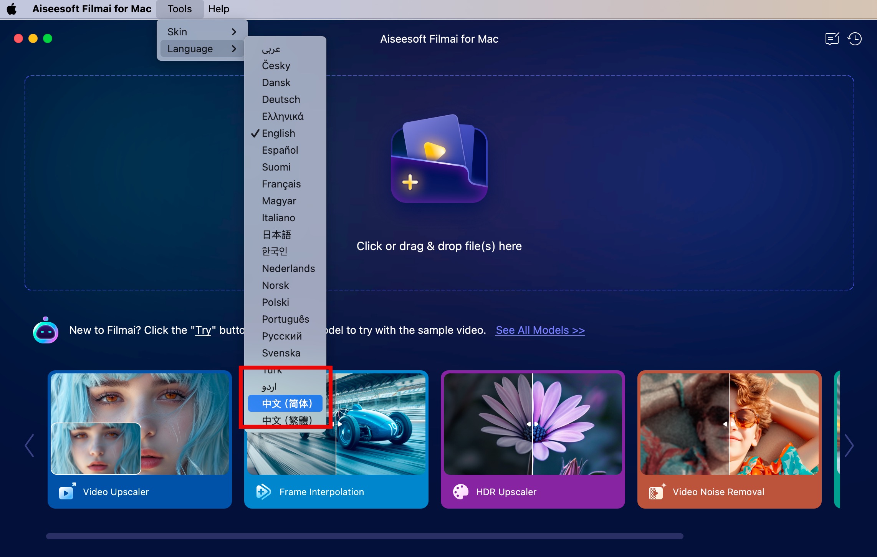The image size is (877, 557).
Task: Choose 中文 (简体) language
Action: tap(286, 403)
